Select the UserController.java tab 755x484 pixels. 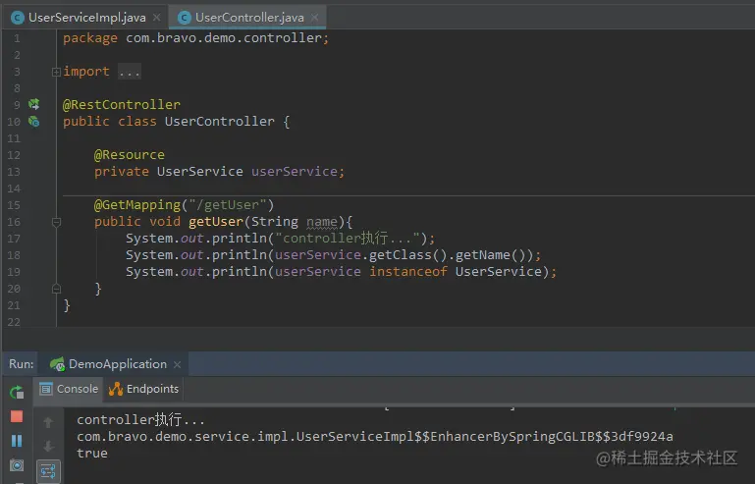pyautogui.click(x=249, y=18)
